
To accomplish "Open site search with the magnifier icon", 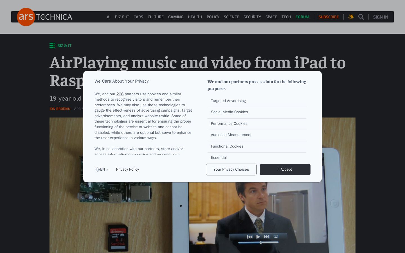I will click(361, 17).
